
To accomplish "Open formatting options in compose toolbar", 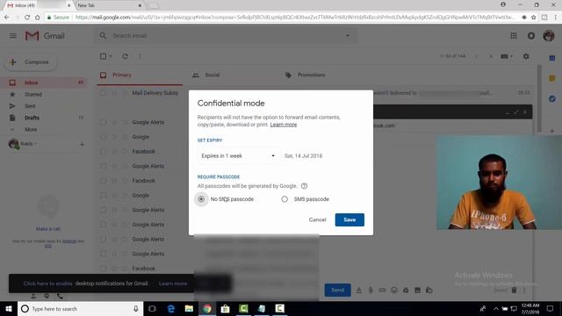I will (x=359, y=291).
